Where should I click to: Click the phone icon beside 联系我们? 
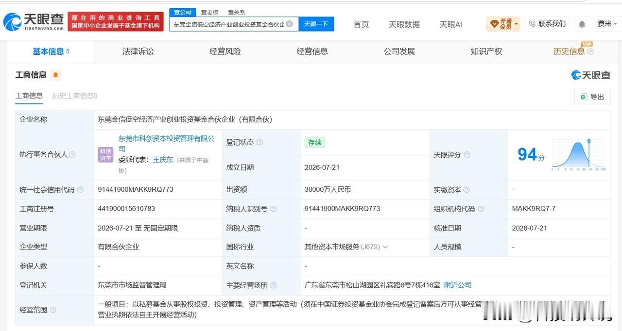coord(532,24)
